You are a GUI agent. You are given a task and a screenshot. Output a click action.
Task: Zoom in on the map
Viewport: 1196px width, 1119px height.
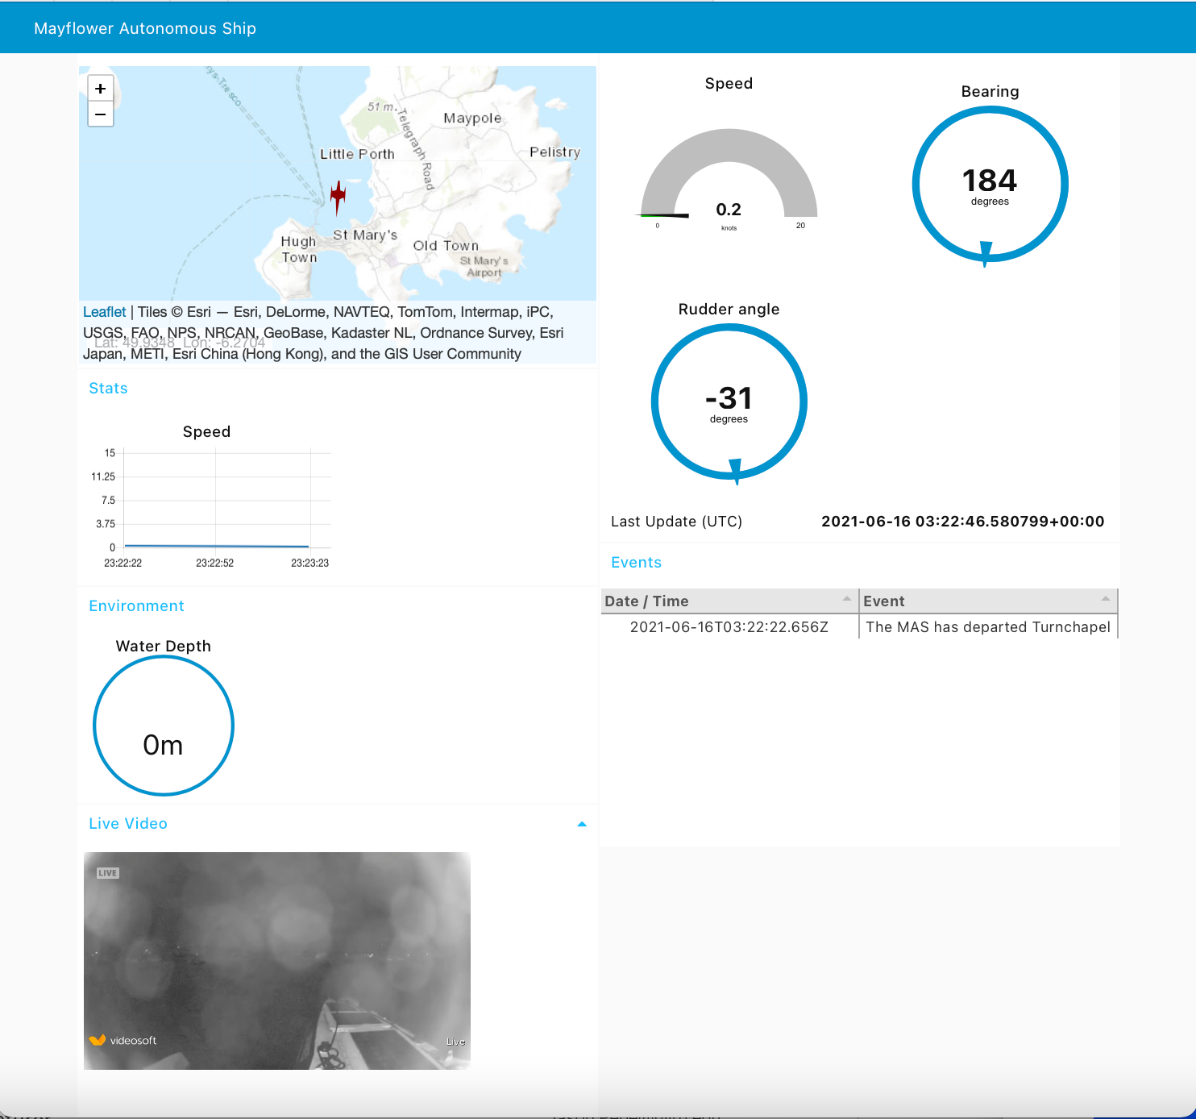[101, 89]
